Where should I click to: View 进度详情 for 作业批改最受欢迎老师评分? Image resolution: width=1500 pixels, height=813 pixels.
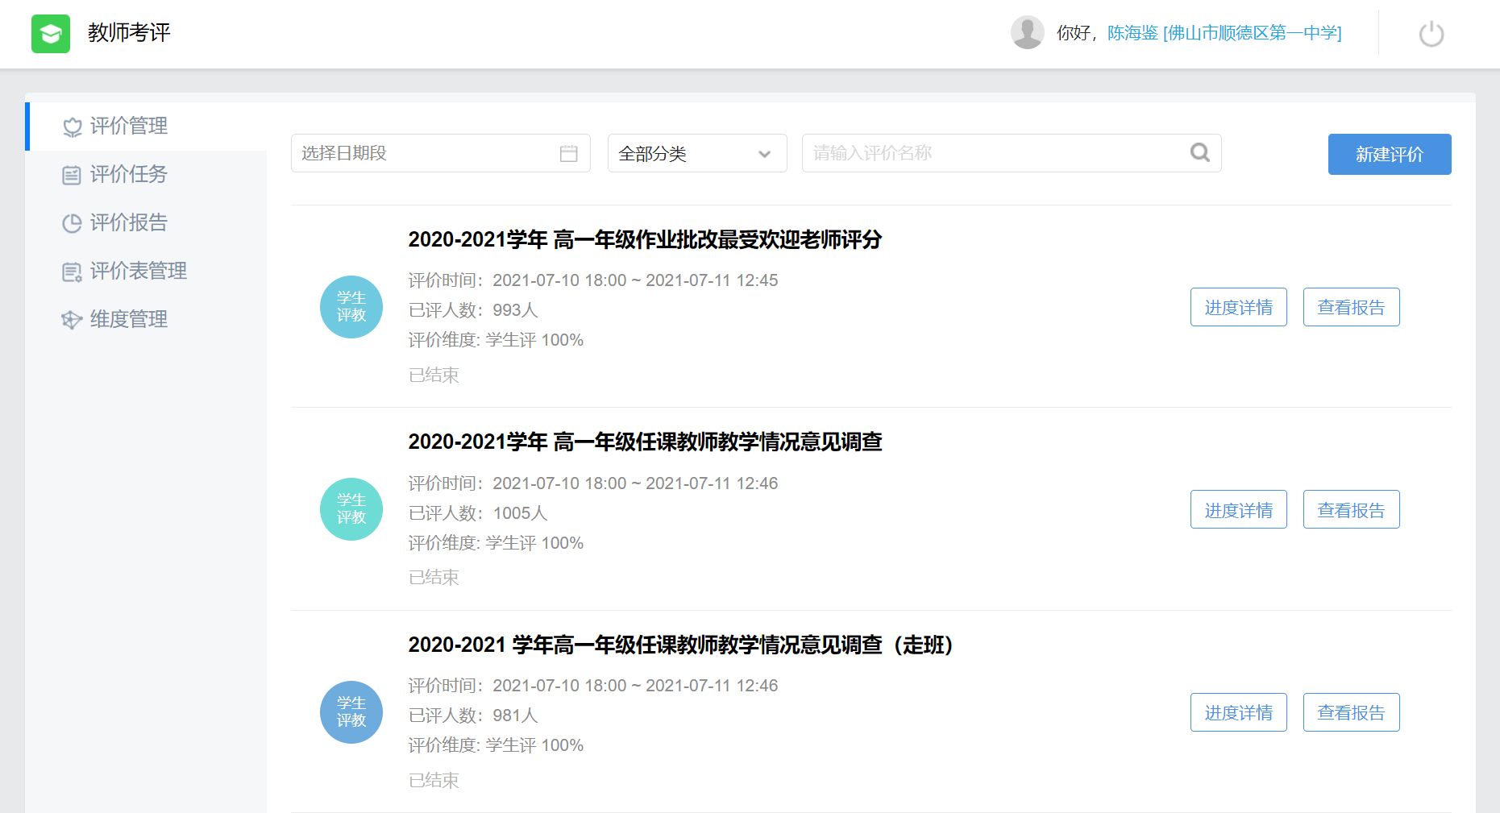1238,307
